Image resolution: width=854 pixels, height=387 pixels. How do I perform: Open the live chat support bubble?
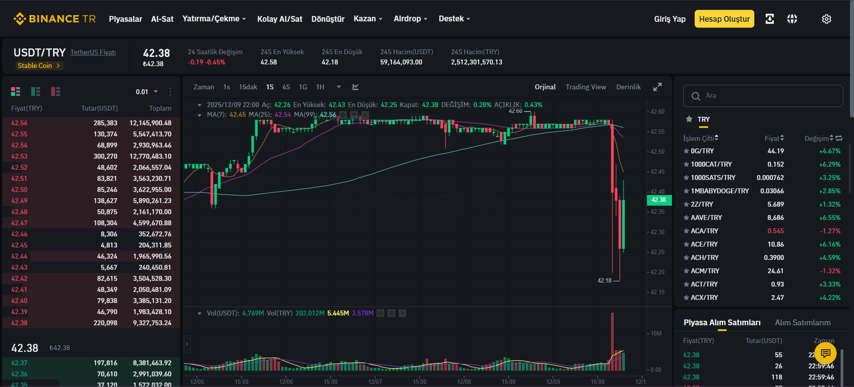pyautogui.click(x=826, y=354)
